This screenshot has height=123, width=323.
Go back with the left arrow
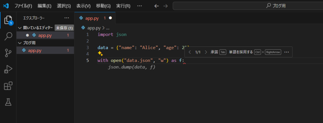point(156,6)
